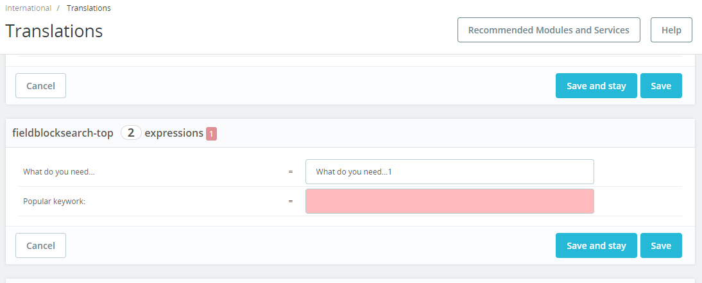
Task: Open Recommended Modules and Services
Action: pos(549,30)
